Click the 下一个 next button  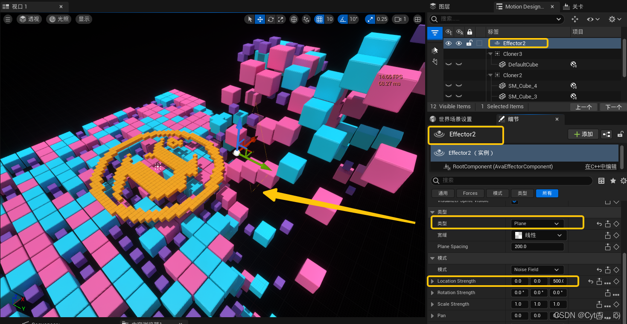613,107
